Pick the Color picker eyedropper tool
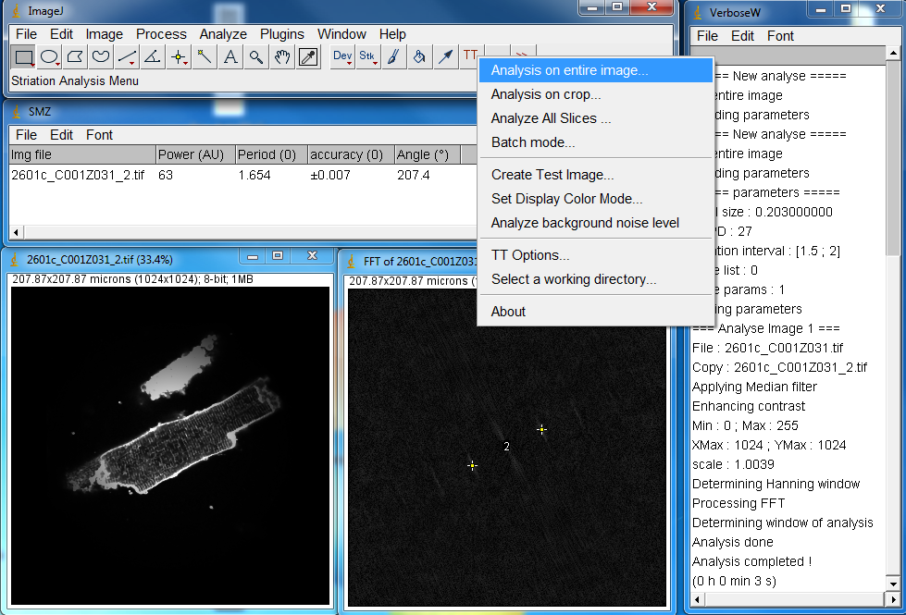This screenshot has height=615, width=906. (308, 56)
